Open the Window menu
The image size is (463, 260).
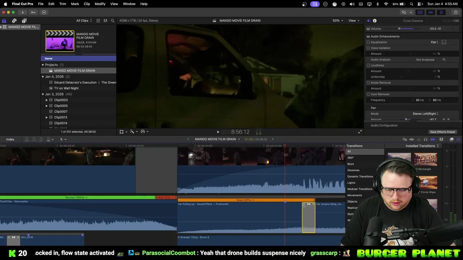129,4
